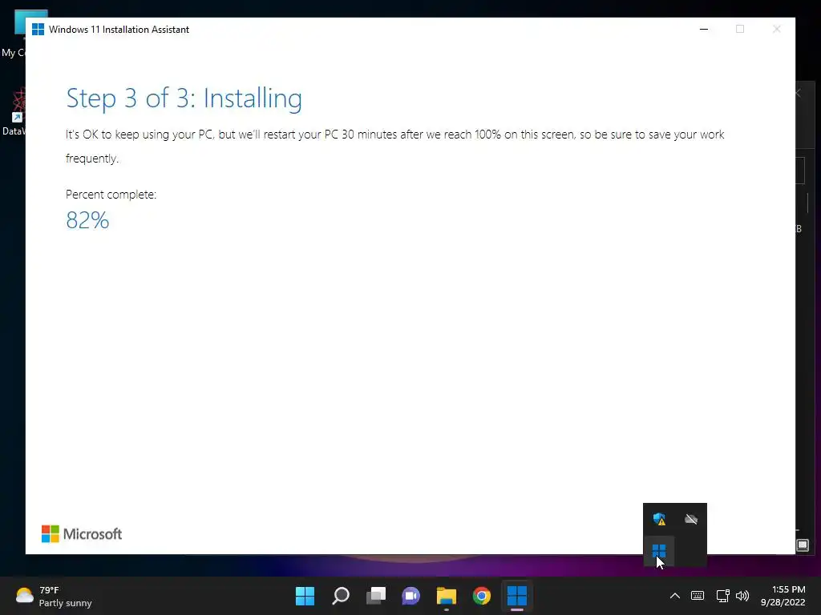Viewport: 821px width, 615px height.
Task: Open volume control in the system tray
Action: [x=742, y=596]
